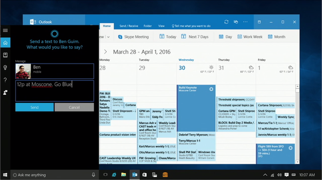
Task: Click Outlook sync refresh icon
Action: point(226,22)
